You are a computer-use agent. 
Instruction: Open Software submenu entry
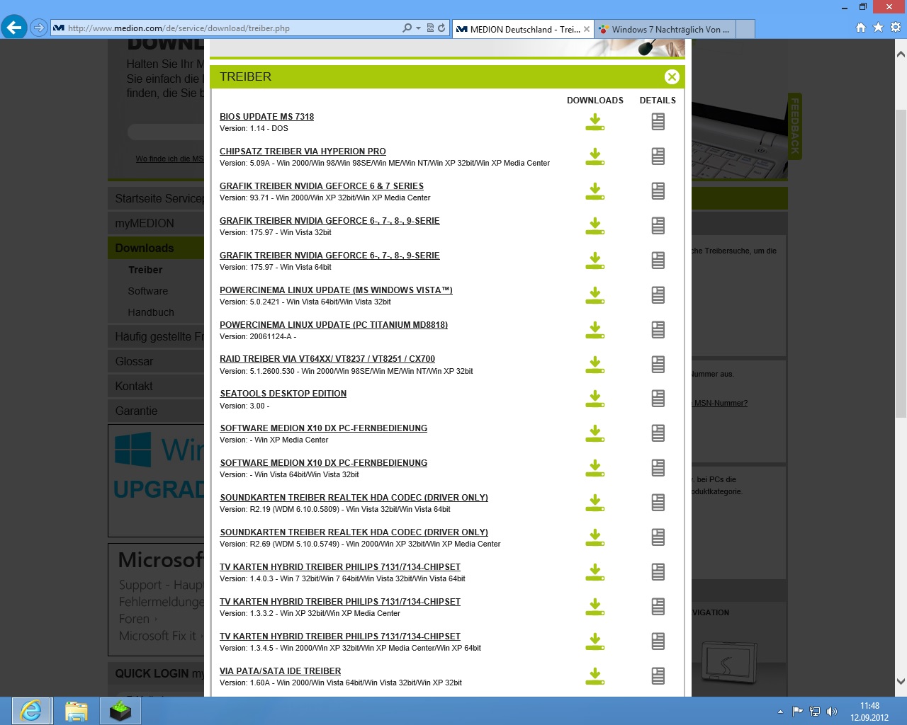(147, 291)
